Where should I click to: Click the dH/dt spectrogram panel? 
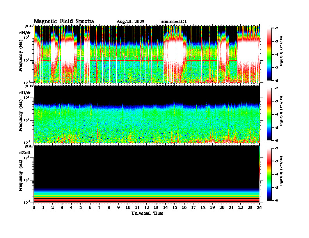click(x=147, y=54)
